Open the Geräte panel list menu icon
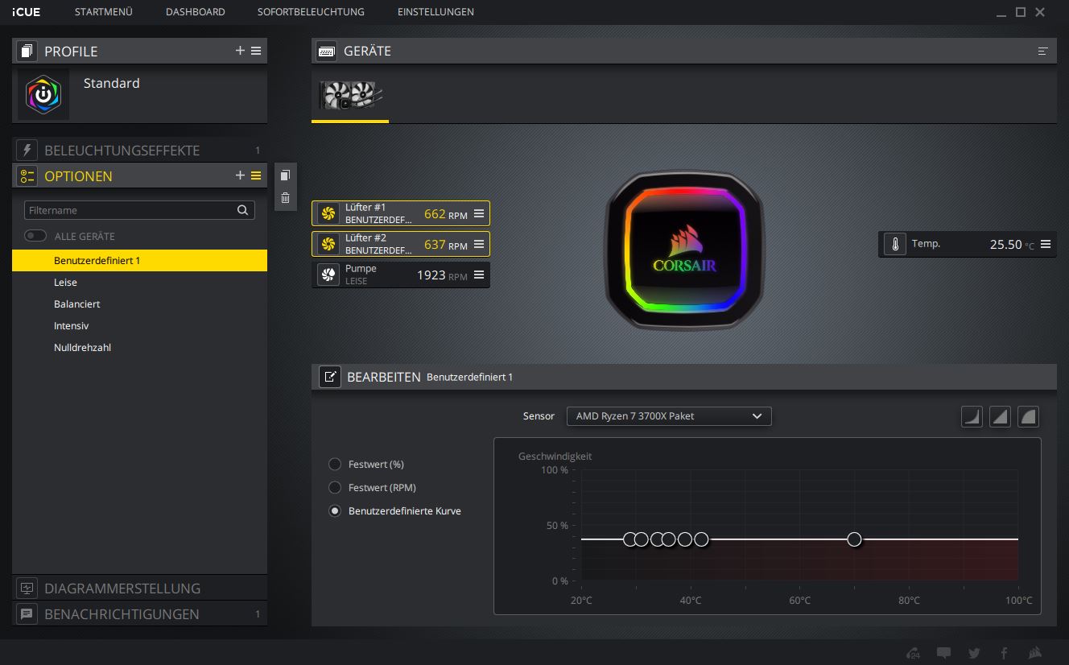Image resolution: width=1069 pixels, height=665 pixels. [x=1042, y=51]
